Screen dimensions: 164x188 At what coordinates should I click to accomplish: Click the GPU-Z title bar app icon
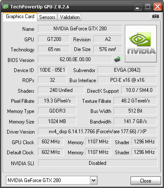coord(6,6)
